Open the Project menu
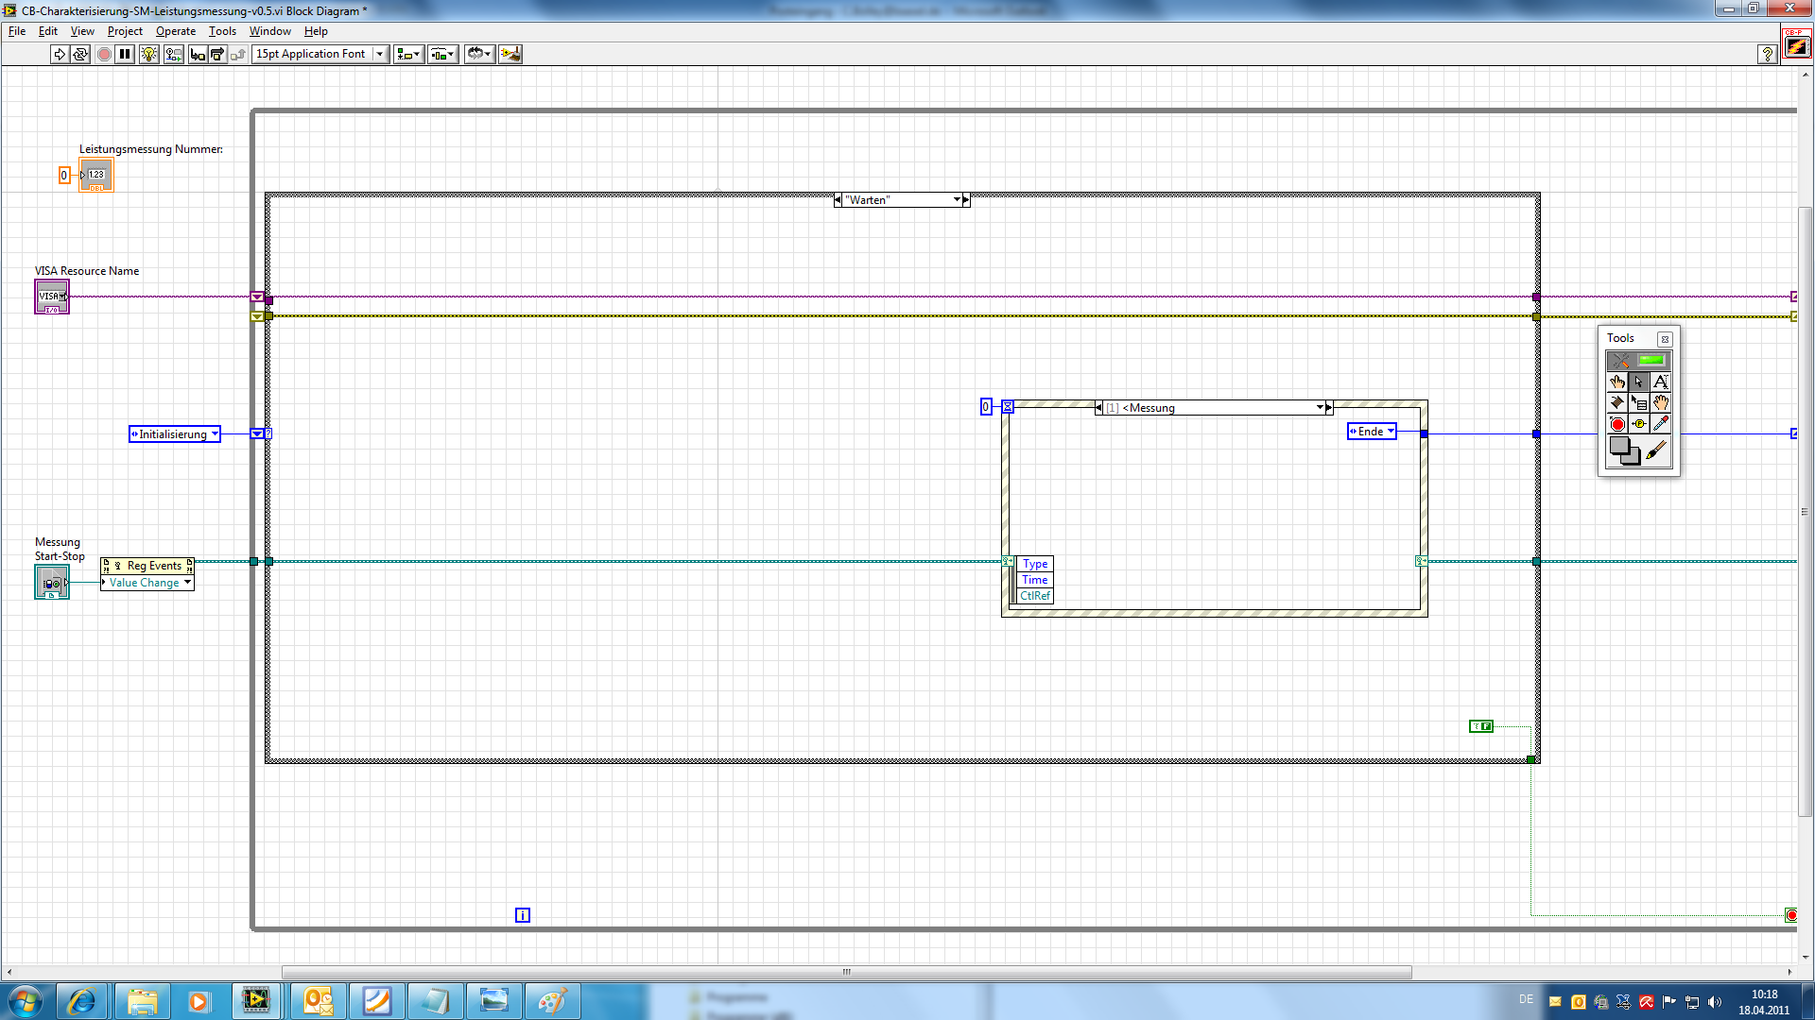1815x1020 pixels. tap(125, 31)
